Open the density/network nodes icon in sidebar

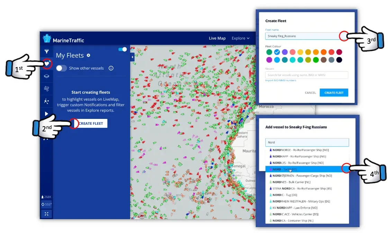46,101
